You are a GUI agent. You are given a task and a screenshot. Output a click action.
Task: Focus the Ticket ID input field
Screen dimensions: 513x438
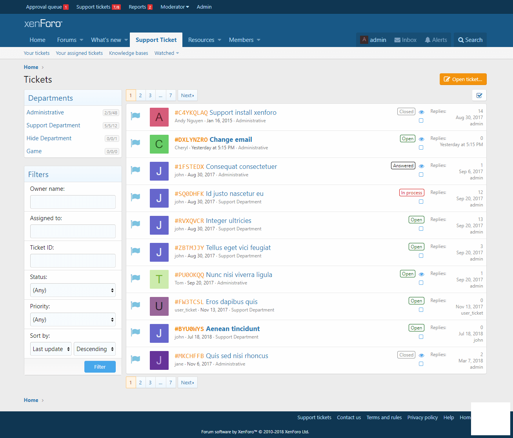[73, 261]
